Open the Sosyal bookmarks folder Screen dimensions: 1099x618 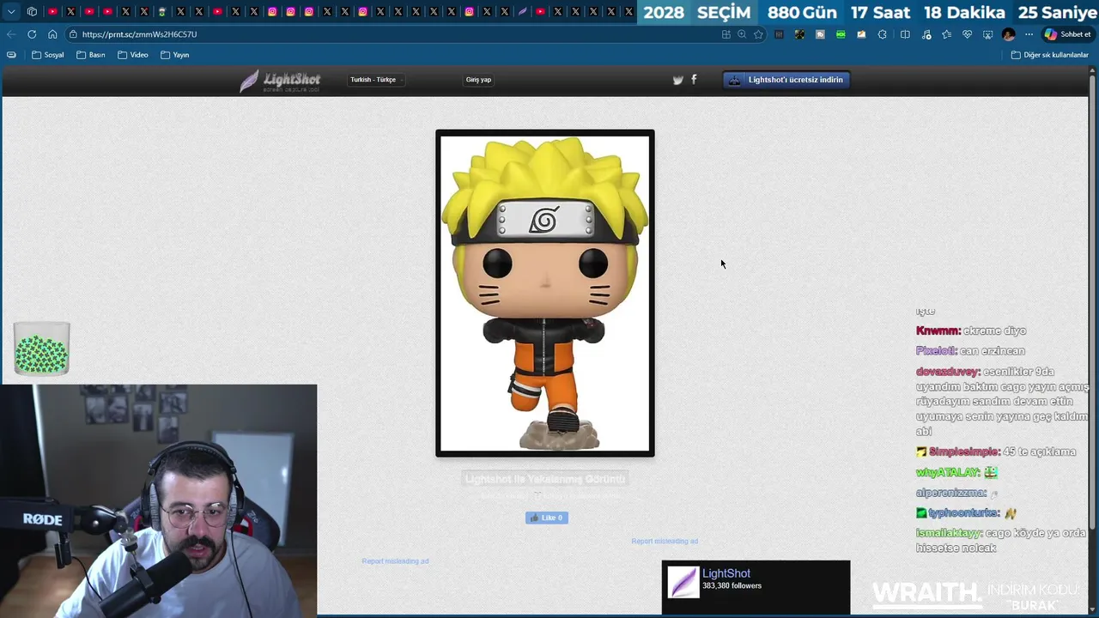[x=48, y=55]
